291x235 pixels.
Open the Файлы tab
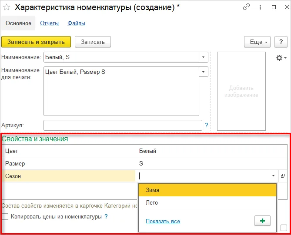click(x=76, y=23)
